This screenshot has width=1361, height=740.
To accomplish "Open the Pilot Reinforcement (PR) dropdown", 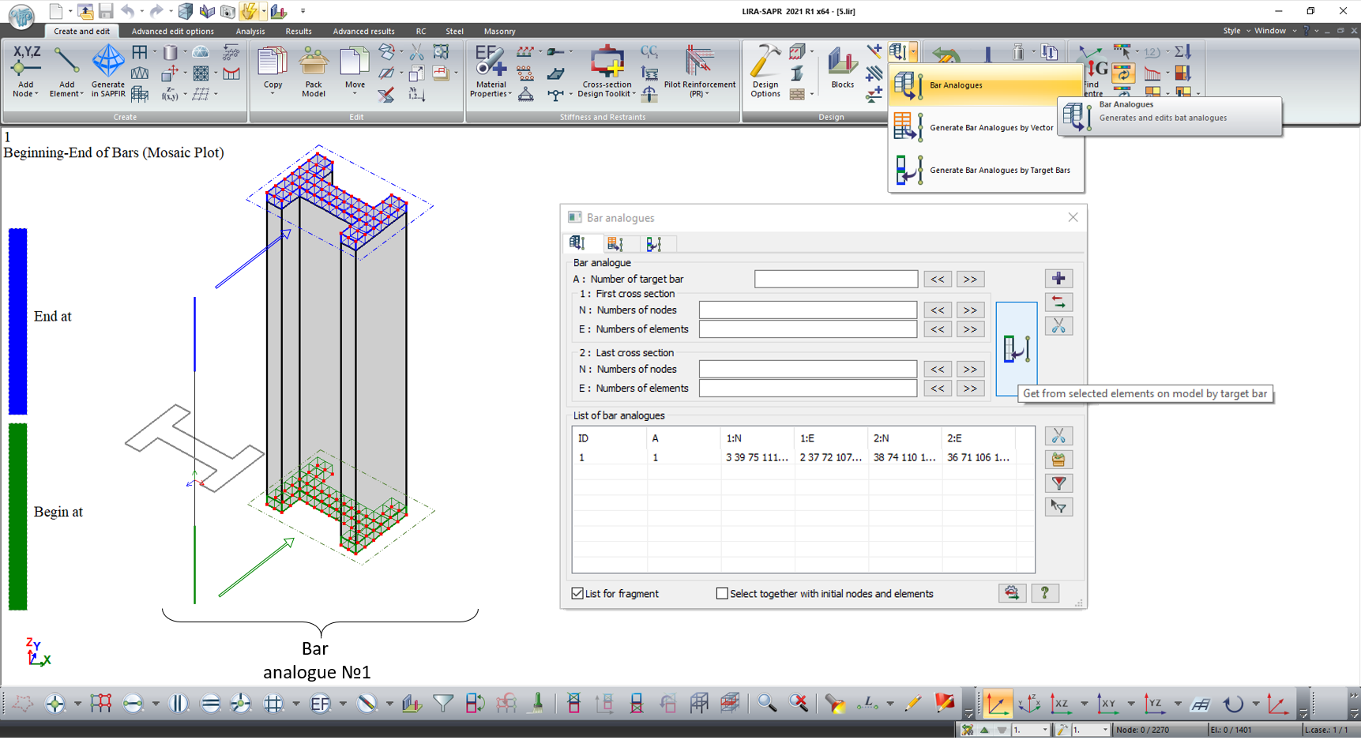I will click(706, 94).
